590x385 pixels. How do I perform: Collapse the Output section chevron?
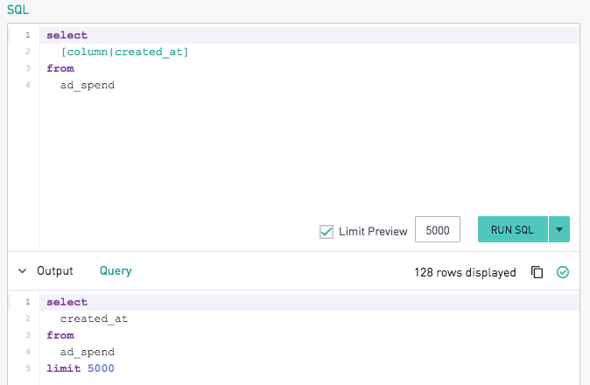pyautogui.click(x=23, y=271)
